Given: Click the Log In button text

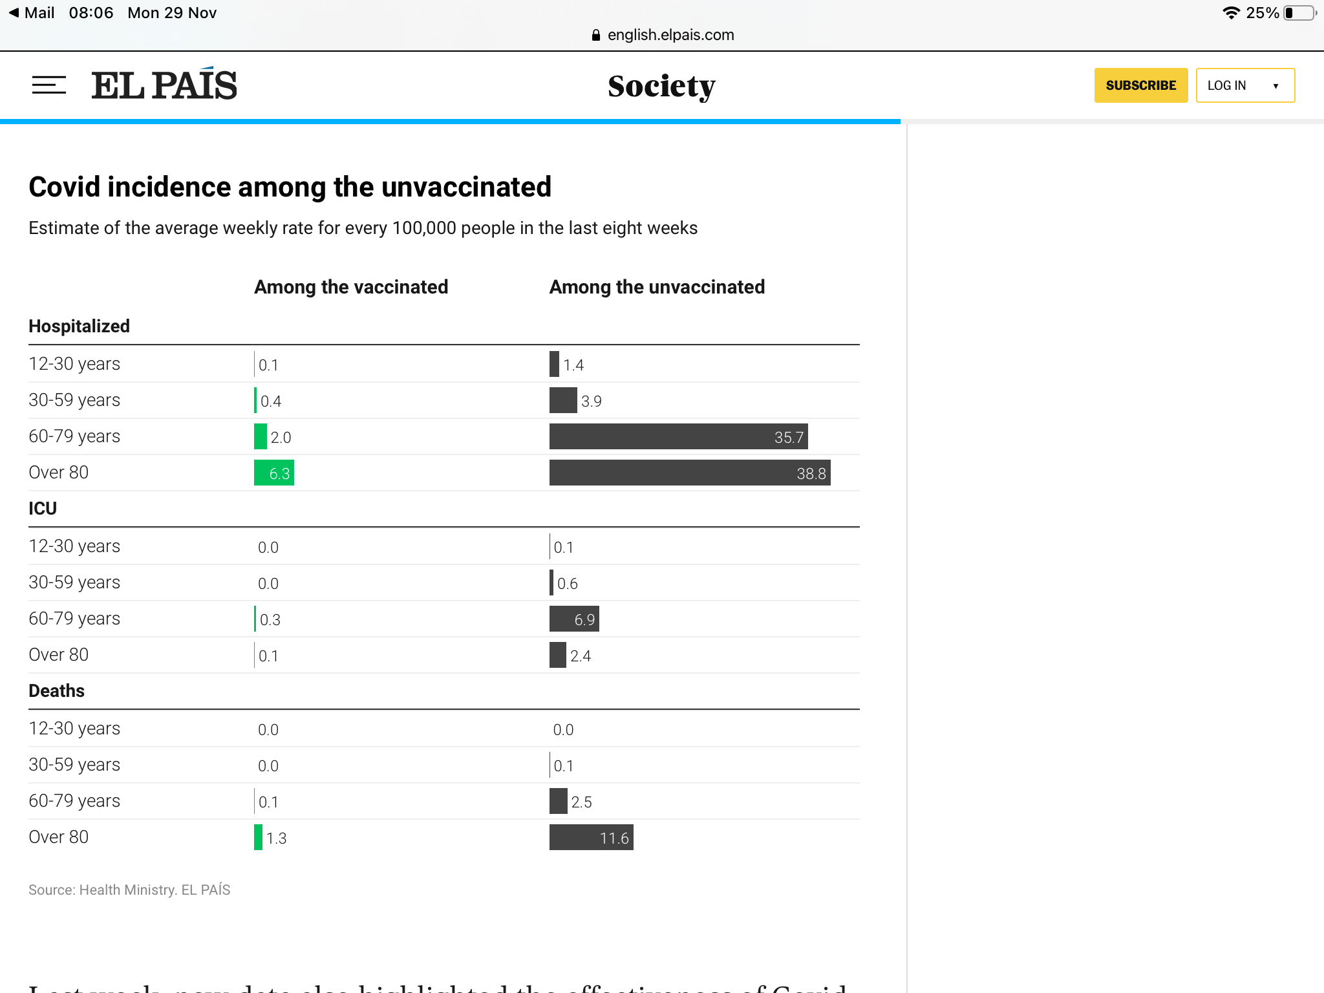Looking at the screenshot, I should click(1226, 85).
